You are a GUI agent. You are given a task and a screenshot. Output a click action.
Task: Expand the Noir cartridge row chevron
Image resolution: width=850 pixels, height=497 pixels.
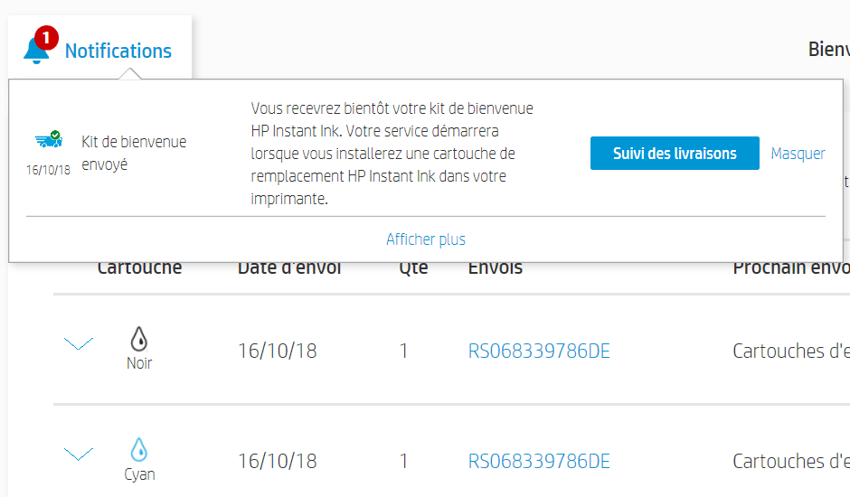coord(79,343)
